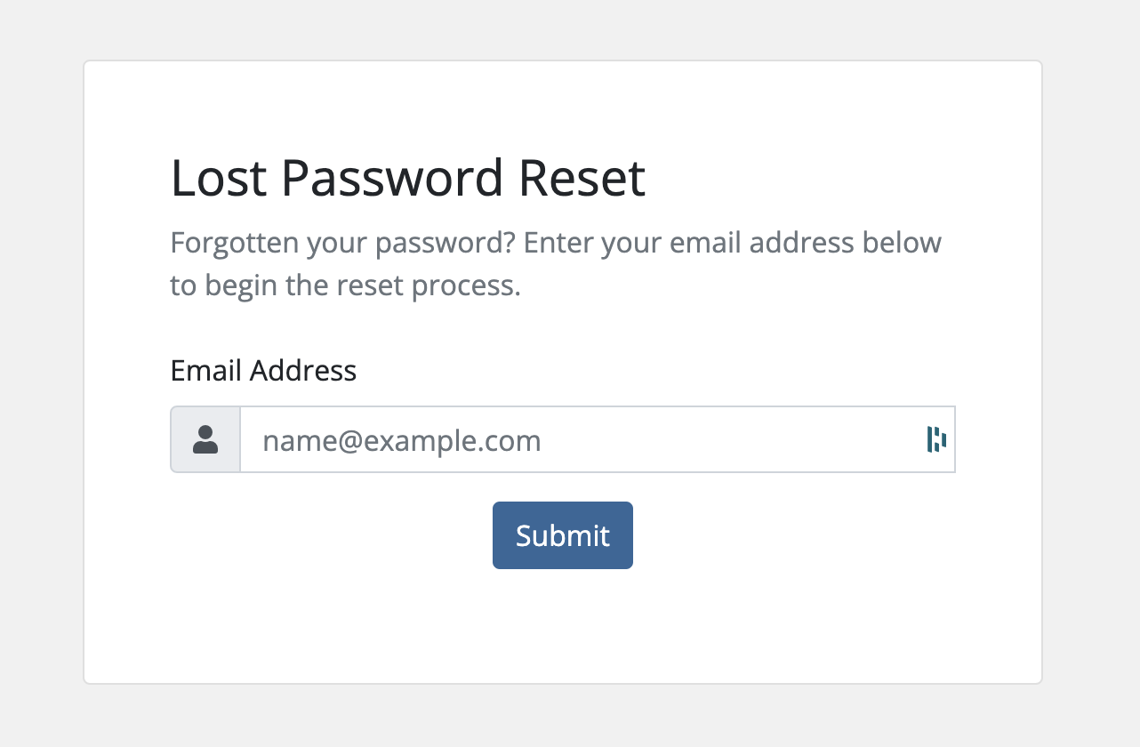Viewport: 1140px width, 747px height.
Task: Click the 'to begin the reset process.' line
Action: [345, 285]
